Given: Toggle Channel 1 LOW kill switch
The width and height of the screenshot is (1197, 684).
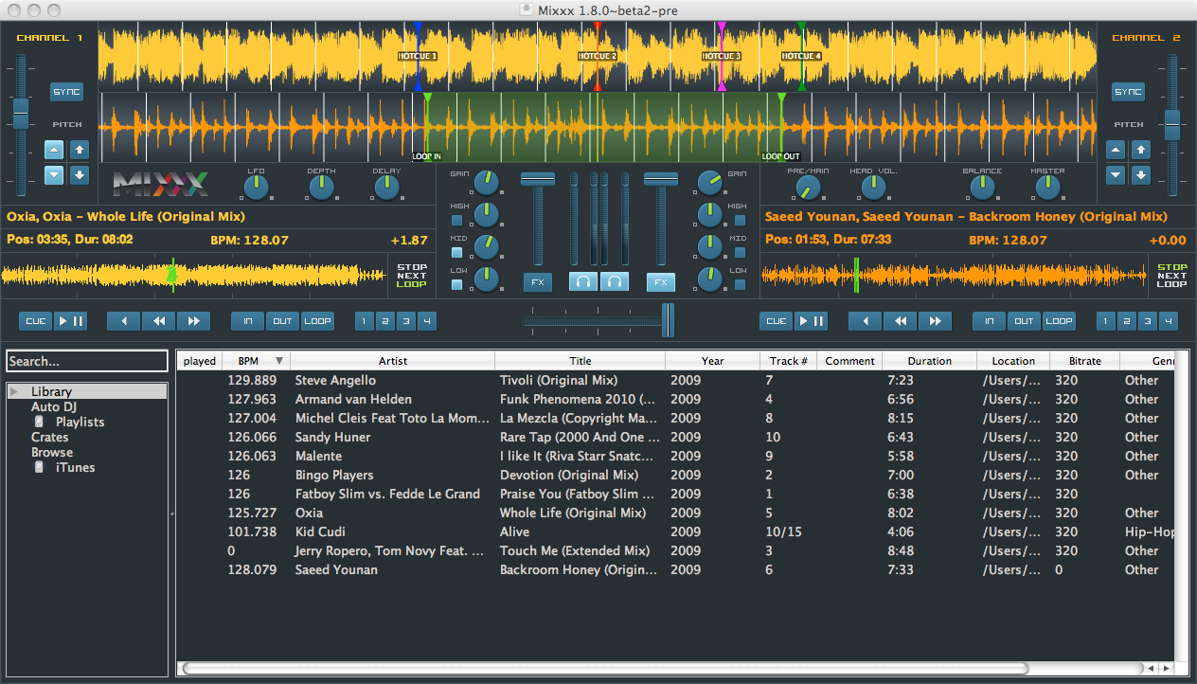Looking at the screenshot, I should 457,285.
